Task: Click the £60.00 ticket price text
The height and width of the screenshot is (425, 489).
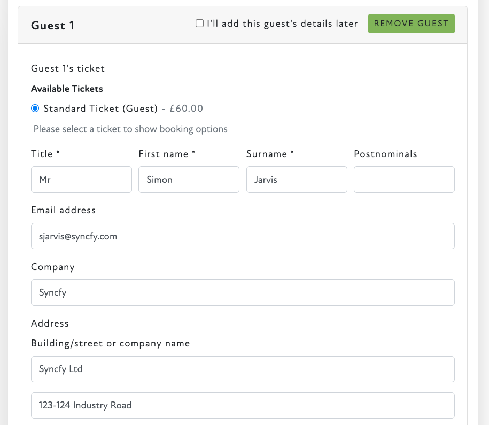Action: tap(187, 109)
